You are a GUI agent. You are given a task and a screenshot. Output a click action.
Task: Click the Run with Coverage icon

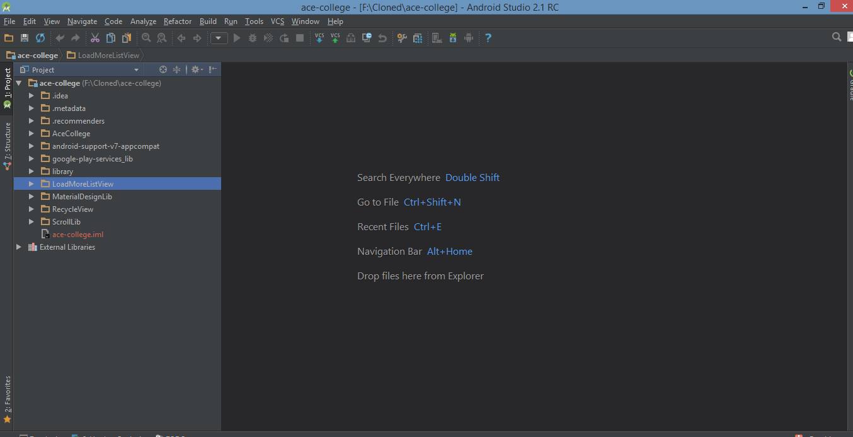click(x=268, y=38)
